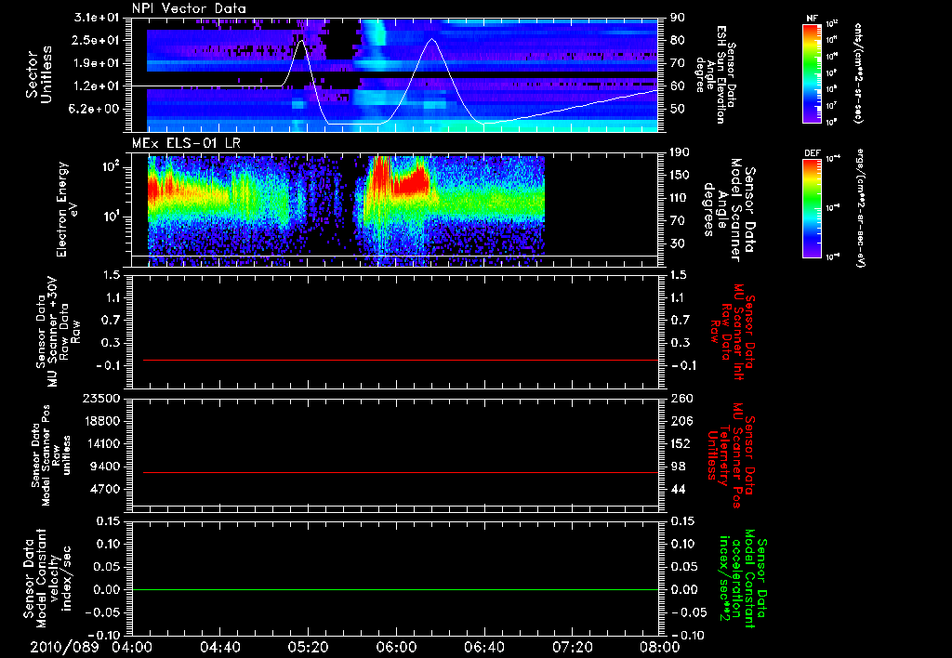Click the red line in scanner position plot
The height and width of the screenshot is (658, 952).
(401, 472)
